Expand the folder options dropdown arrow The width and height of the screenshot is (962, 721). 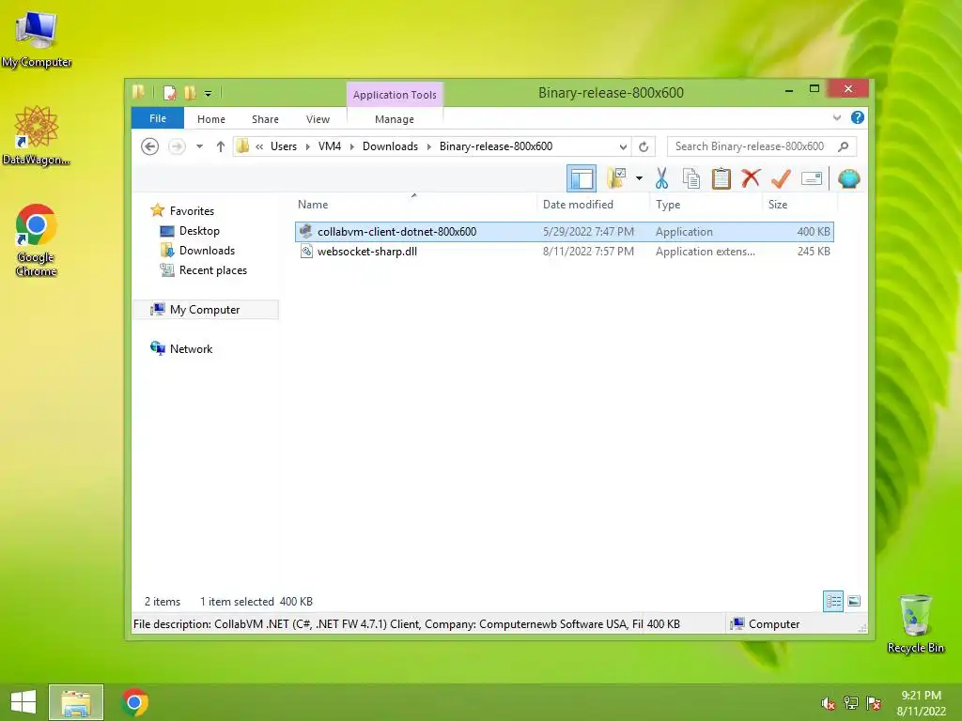point(639,178)
